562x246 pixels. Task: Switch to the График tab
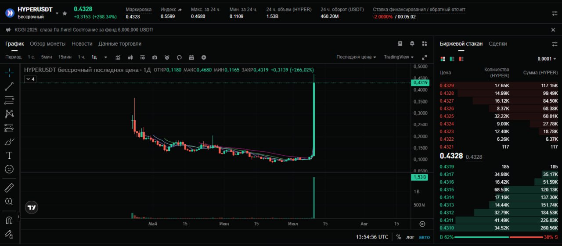click(x=14, y=44)
